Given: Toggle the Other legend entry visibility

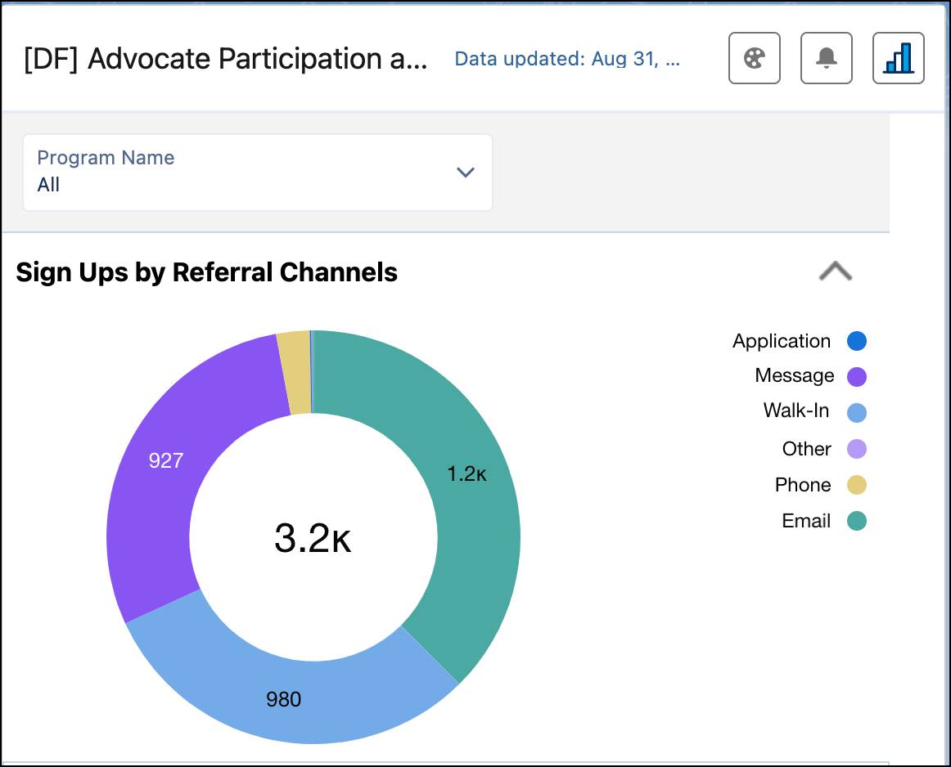Looking at the screenshot, I should [x=857, y=448].
